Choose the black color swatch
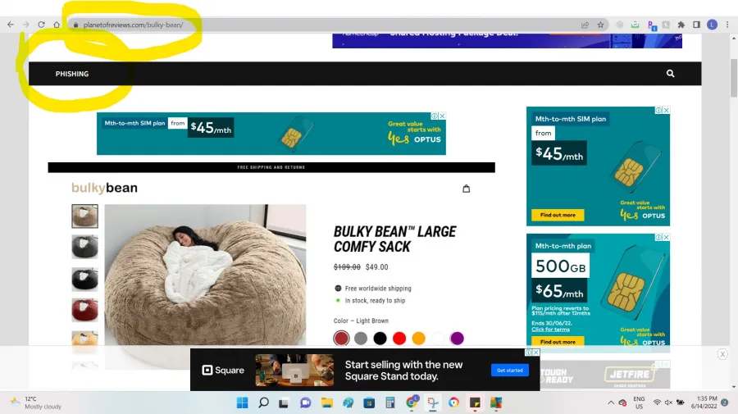The height and width of the screenshot is (414, 738). pos(380,339)
